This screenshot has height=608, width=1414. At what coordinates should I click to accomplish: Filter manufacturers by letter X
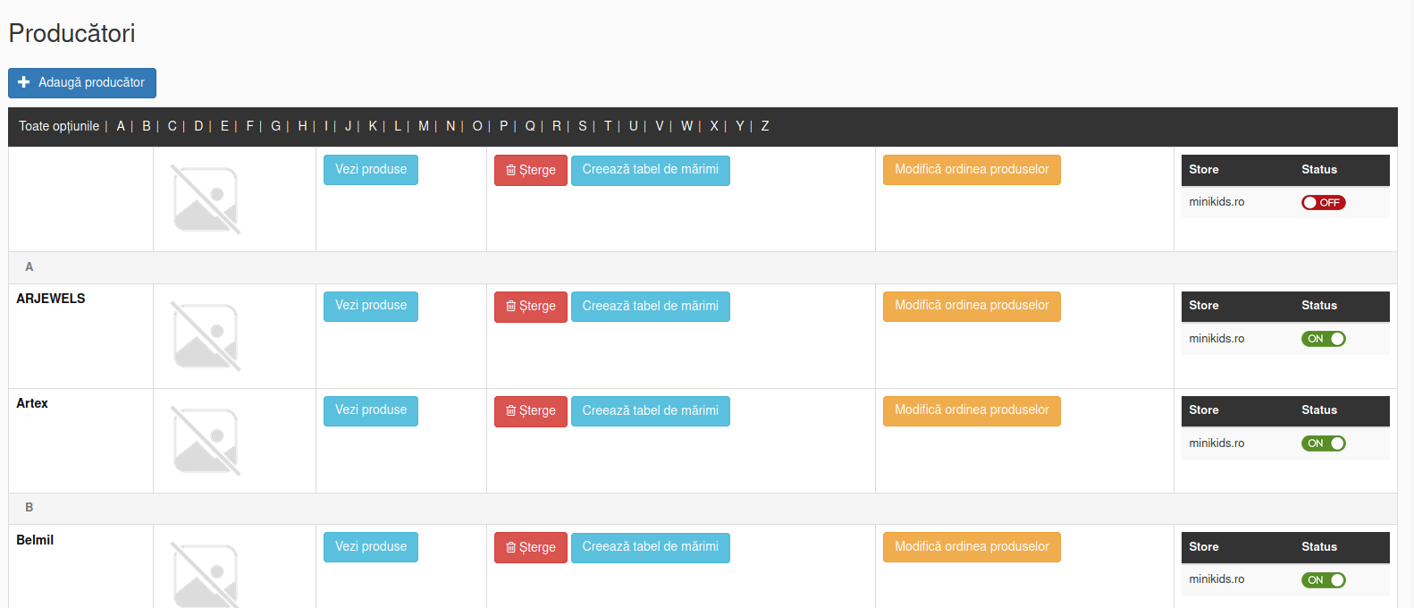pyautogui.click(x=714, y=126)
